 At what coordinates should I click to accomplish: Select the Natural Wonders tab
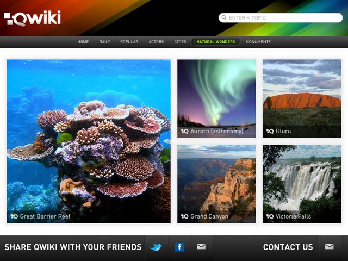(216, 42)
